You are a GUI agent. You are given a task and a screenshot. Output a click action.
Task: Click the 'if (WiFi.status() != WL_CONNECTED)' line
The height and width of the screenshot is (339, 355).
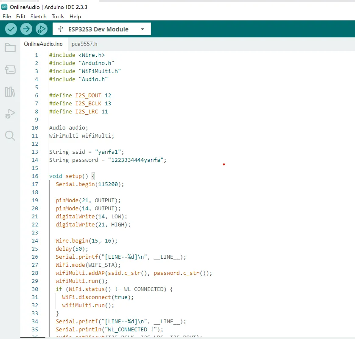[x=115, y=289]
